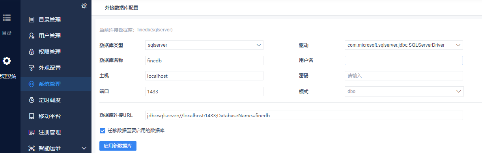Open the 管理系统 gear icon in left rail
The height and width of the screenshot is (153, 482).
(x=7, y=61)
